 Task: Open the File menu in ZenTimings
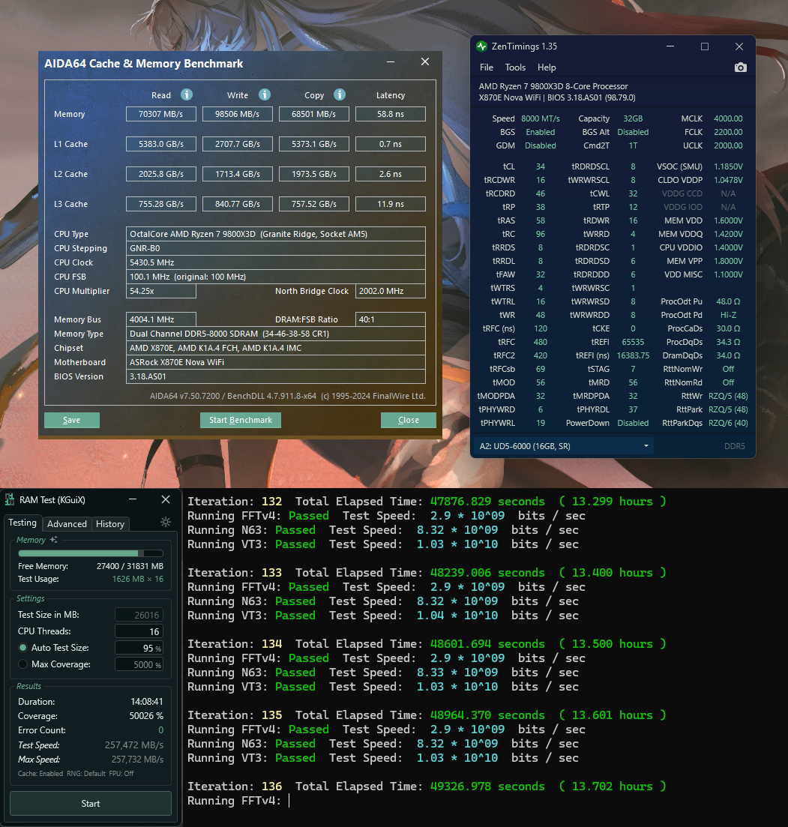pos(487,67)
